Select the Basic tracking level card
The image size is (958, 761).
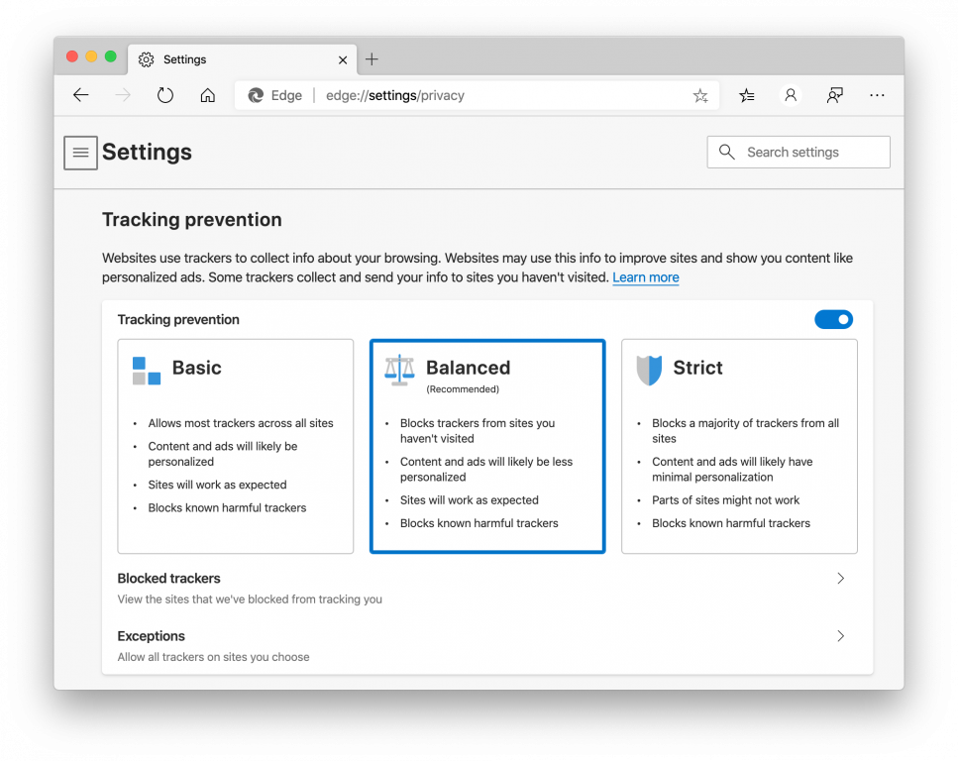pyautogui.click(x=235, y=446)
